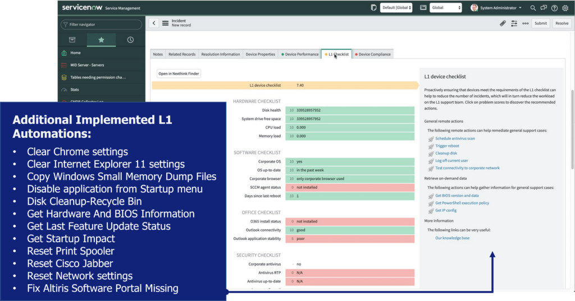Click rocket icon beside Get IP config
Image resolution: width=575 pixels, height=301 pixels.
point(431,211)
